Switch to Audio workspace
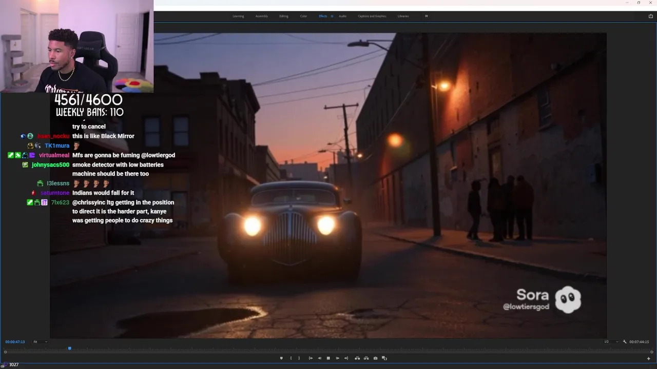 tap(342, 16)
